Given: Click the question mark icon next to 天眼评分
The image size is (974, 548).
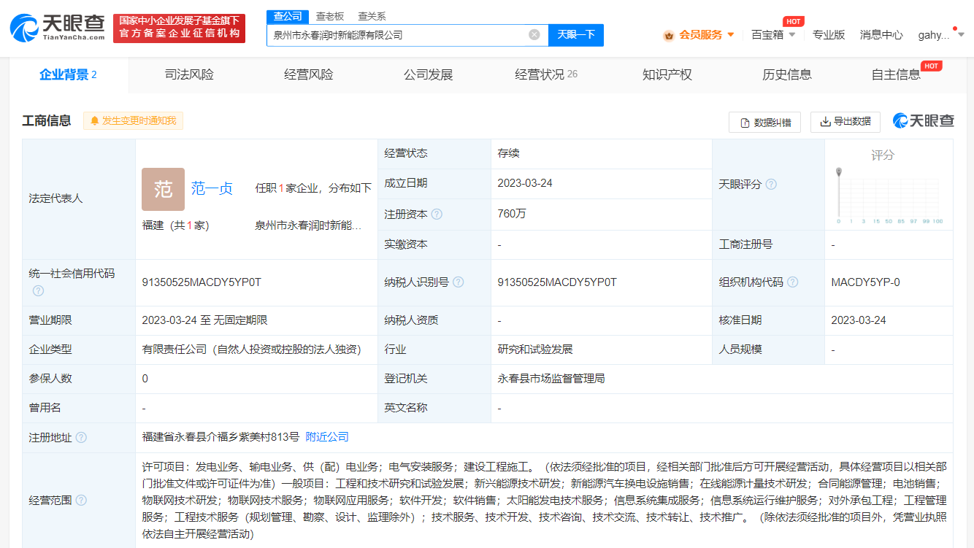Looking at the screenshot, I should click(x=770, y=184).
